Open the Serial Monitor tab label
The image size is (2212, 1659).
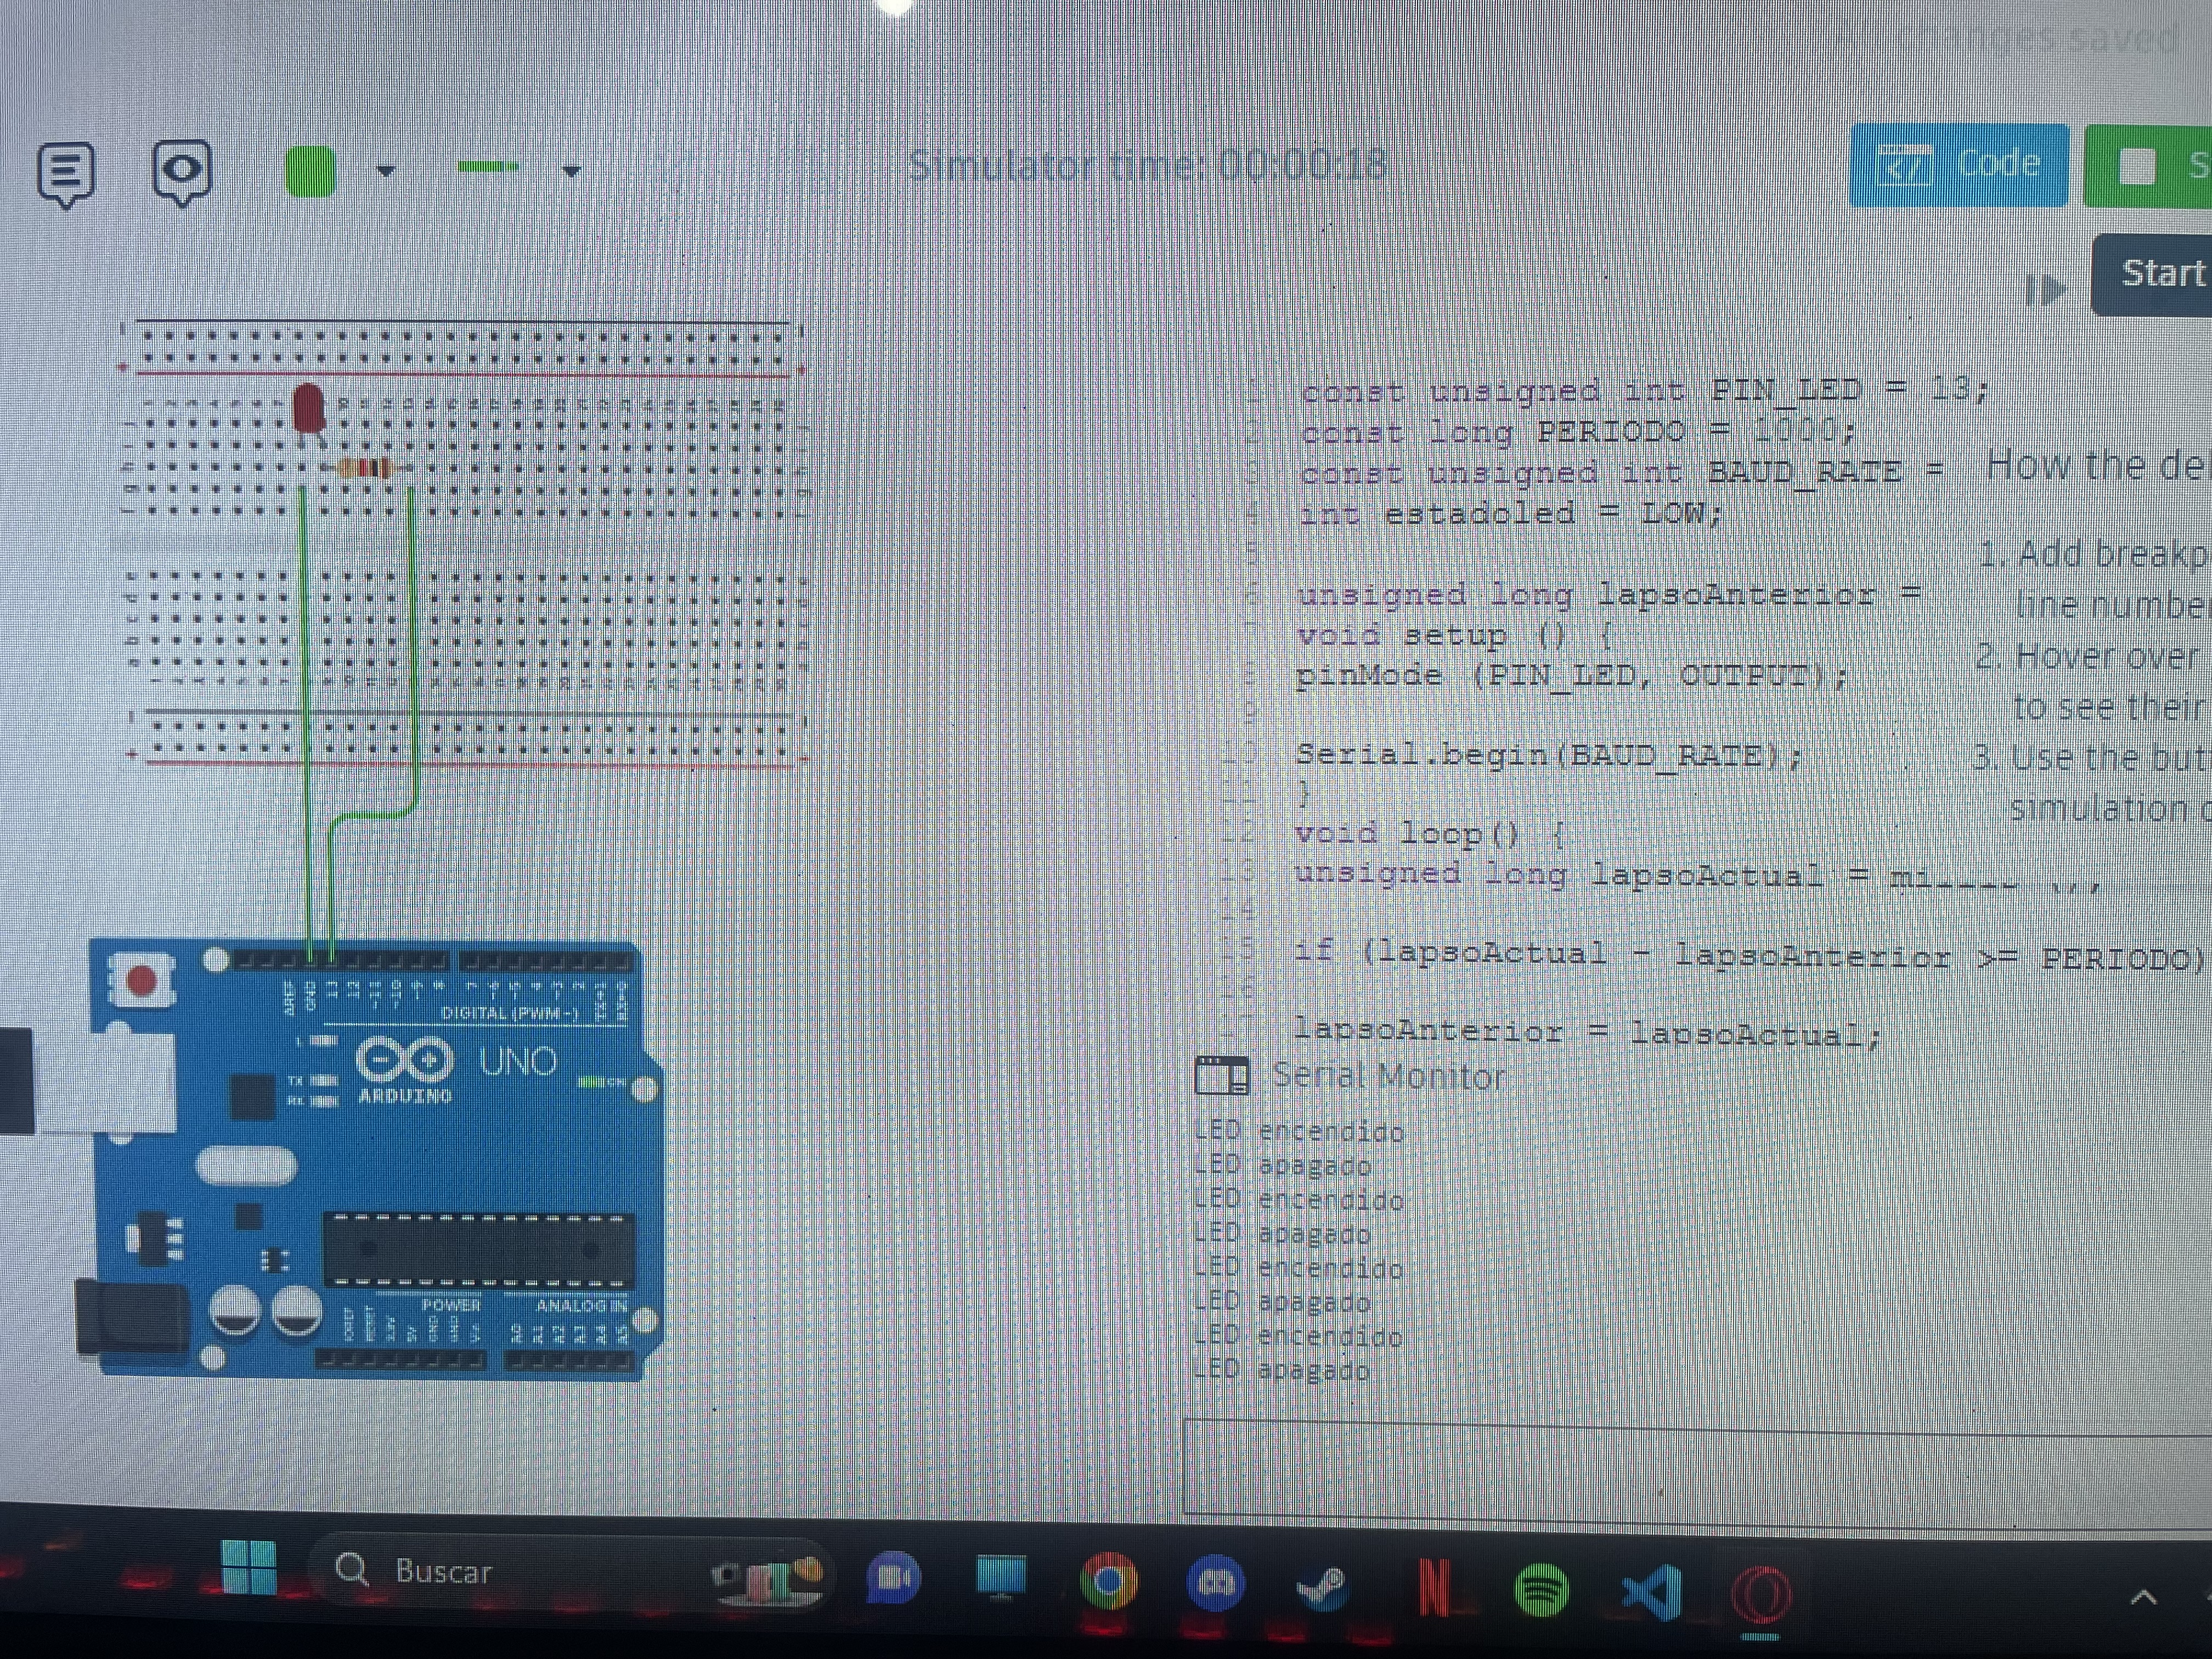[x=1388, y=1077]
